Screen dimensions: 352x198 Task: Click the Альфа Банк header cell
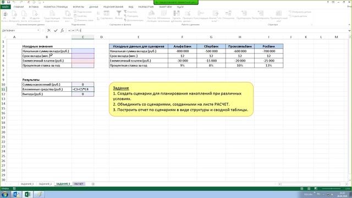coord(182,46)
